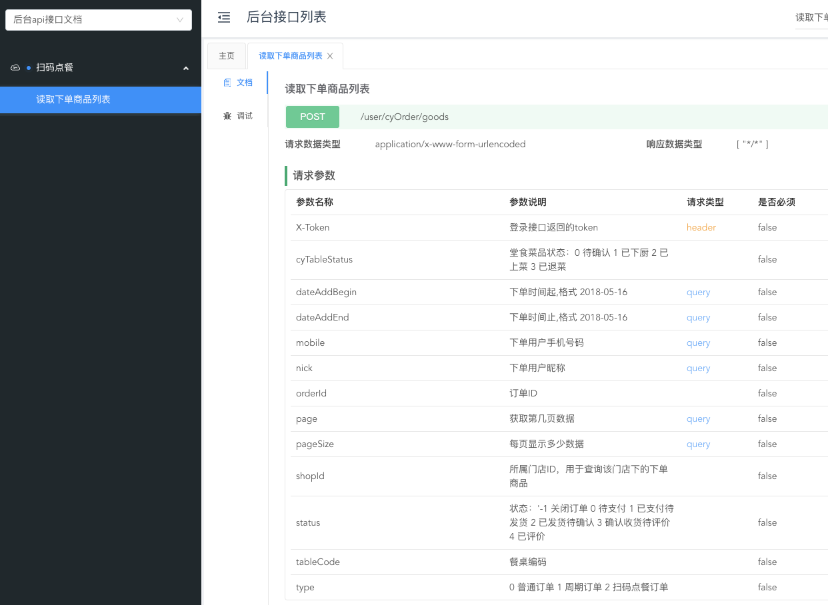Click the pageSize parameter name
Viewport: 828px width, 605px height.
315,444
